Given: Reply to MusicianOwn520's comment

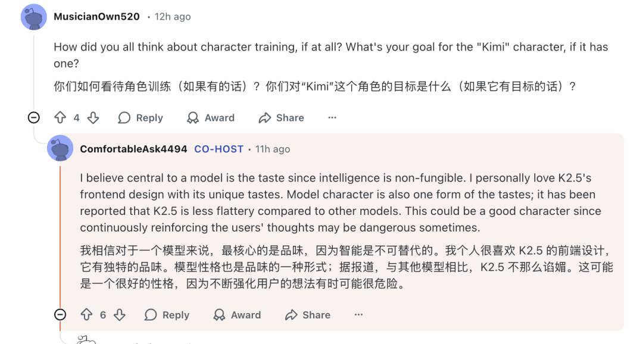Looking at the screenshot, I should tap(141, 117).
